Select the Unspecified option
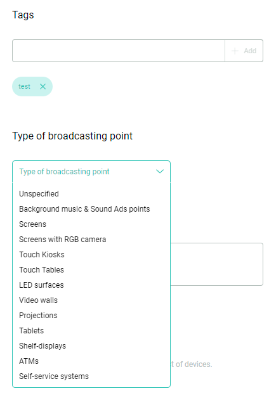 [39, 194]
